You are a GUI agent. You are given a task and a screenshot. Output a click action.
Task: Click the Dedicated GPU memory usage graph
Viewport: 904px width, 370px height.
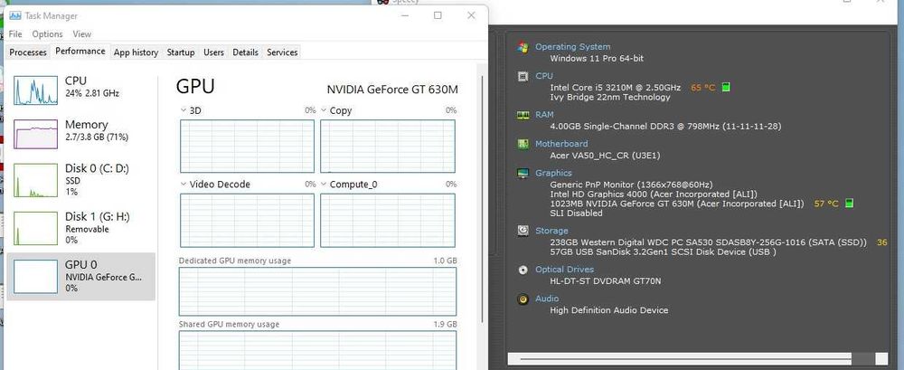[317, 291]
